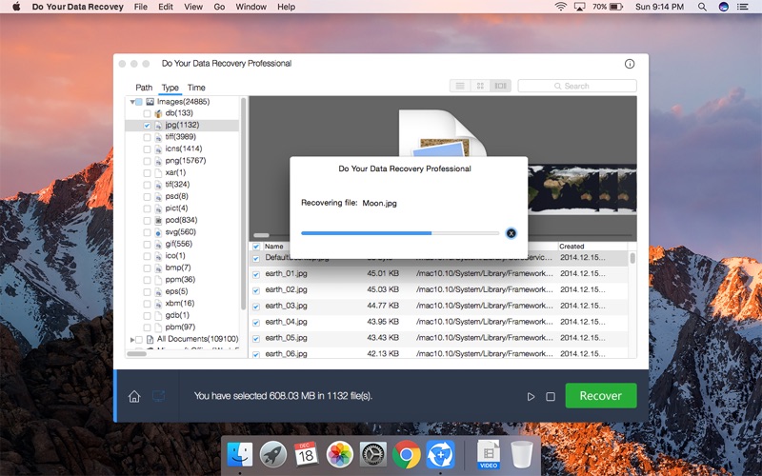Click the svg(560) file type icon
The height and width of the screenshot is (476, 762).
pos(158,232)
